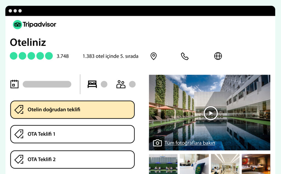This screenshot has width=281, height=174.
Task: Click the camera icon on the main photo
Action: (157, 143)
